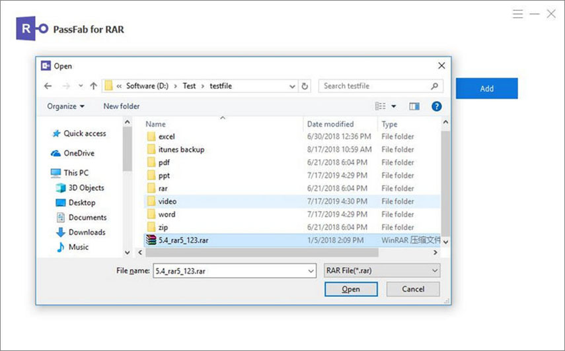Click the vertical scrollbar thumb in file list
565x351 pixels.
[445, 183]
